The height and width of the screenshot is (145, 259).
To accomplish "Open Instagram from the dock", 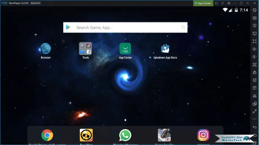I will coord(203,135).
